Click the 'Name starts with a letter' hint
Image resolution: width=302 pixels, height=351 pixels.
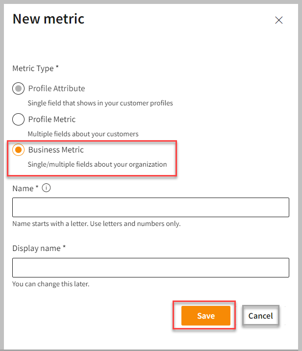[x=96, y=224]
